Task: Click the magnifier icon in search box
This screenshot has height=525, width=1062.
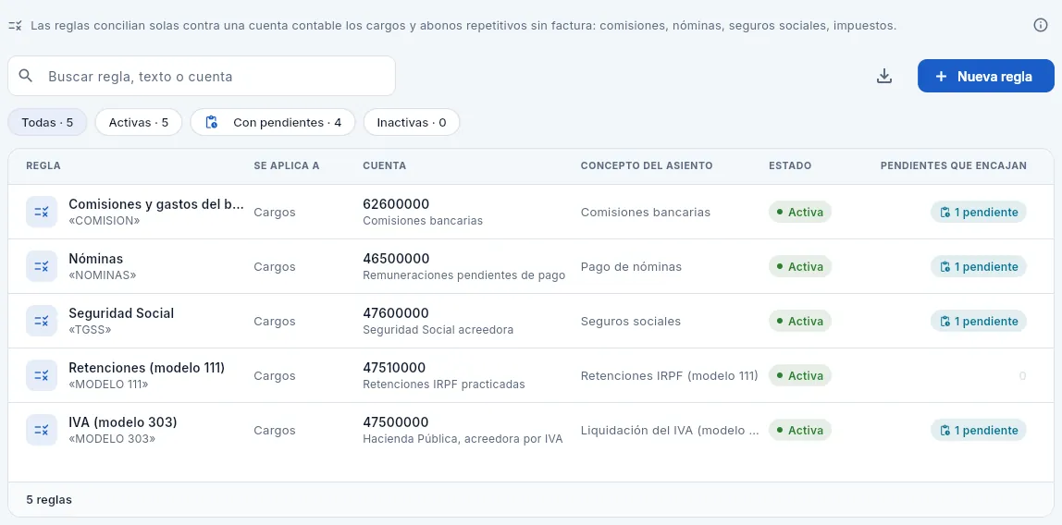Action: [26, 76]
